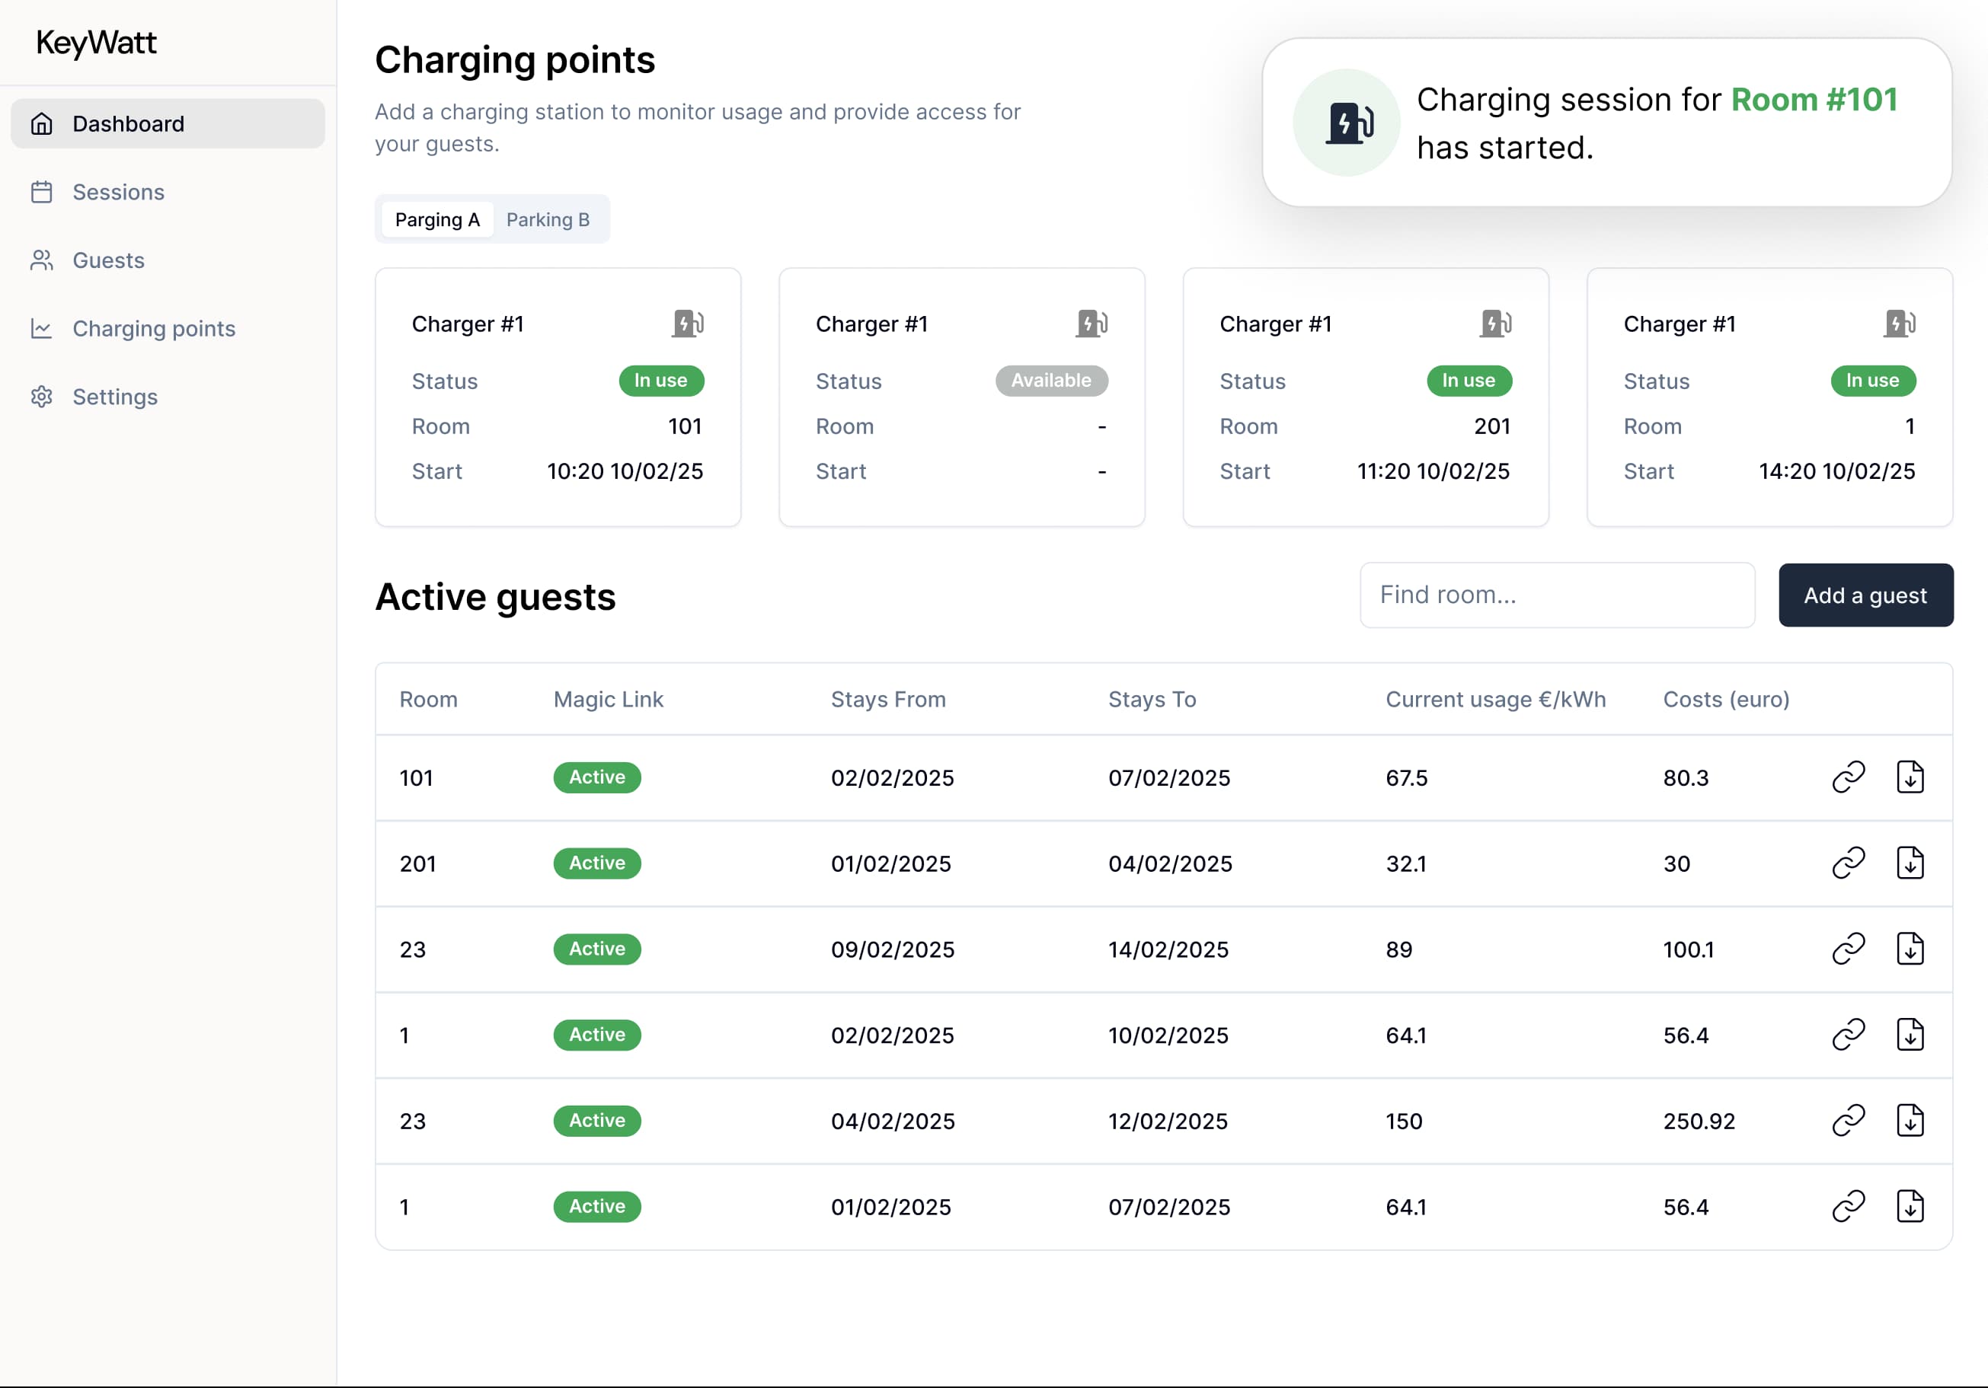Copy magic link for row costing 100.1

pos(1849,949)
